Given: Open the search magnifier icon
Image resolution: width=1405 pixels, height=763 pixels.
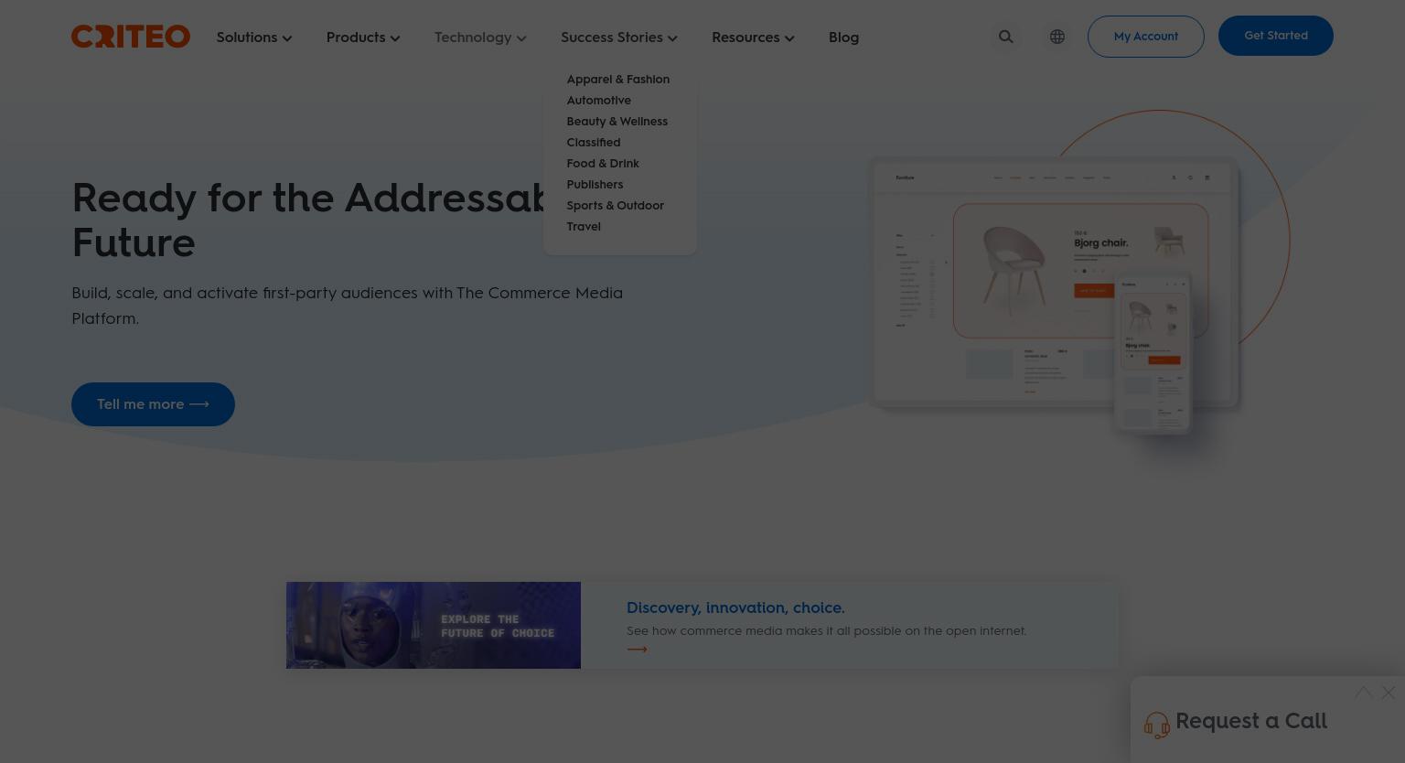Looking at the screenshot, I should [x=1006, y=37].
